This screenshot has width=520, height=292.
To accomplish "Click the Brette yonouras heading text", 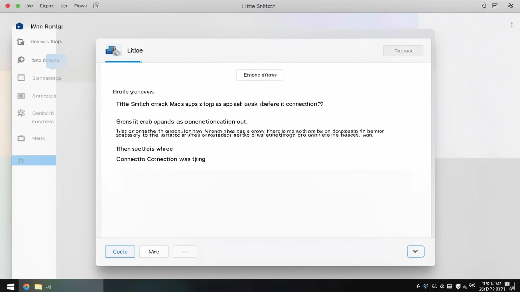I will [133, 92].
